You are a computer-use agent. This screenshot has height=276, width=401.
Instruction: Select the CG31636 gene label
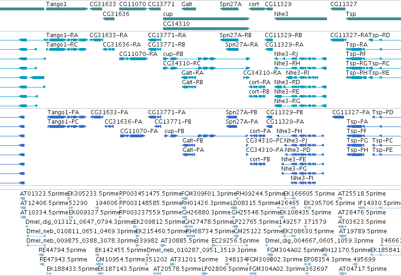(x=116, y=14)
